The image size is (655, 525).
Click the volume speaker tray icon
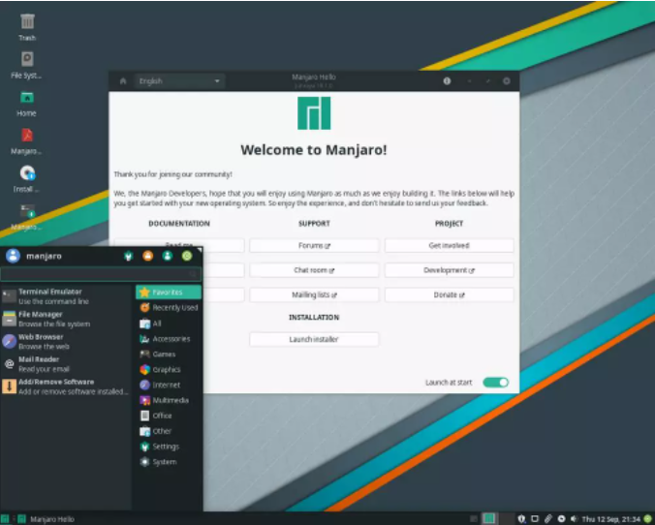click(574, 519)
